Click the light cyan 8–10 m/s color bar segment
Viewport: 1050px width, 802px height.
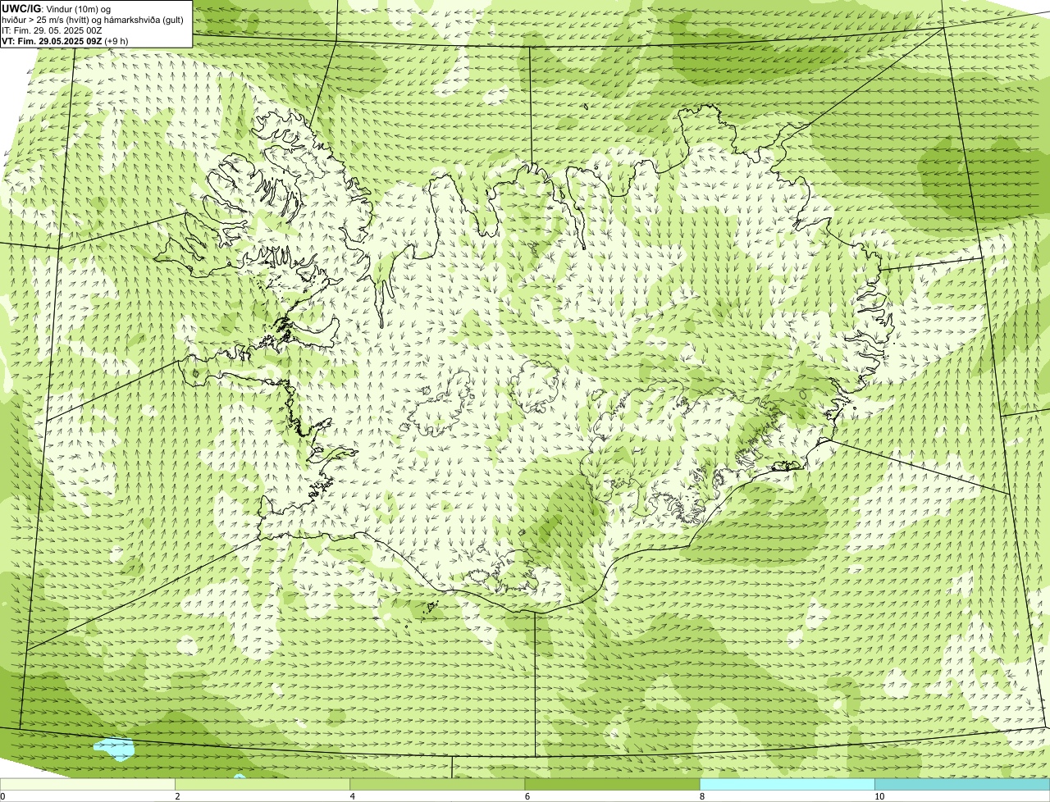(787, 785)
